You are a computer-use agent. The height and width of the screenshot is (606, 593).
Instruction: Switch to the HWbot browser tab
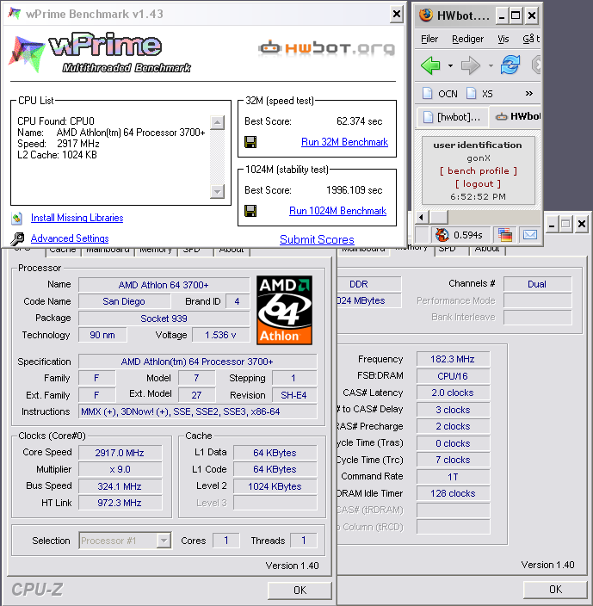(517, 117)
